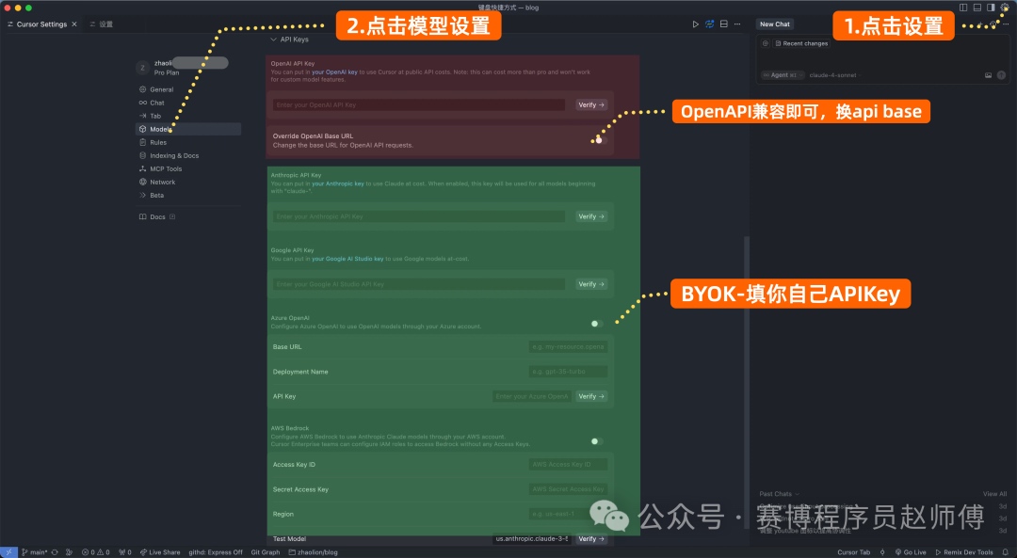Open Network settings section

coord(187,183)
